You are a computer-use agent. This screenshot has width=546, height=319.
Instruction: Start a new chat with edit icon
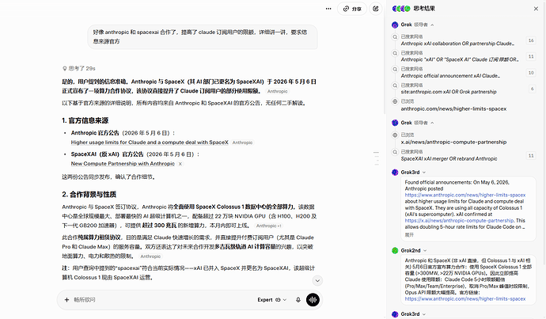(376, 9)
